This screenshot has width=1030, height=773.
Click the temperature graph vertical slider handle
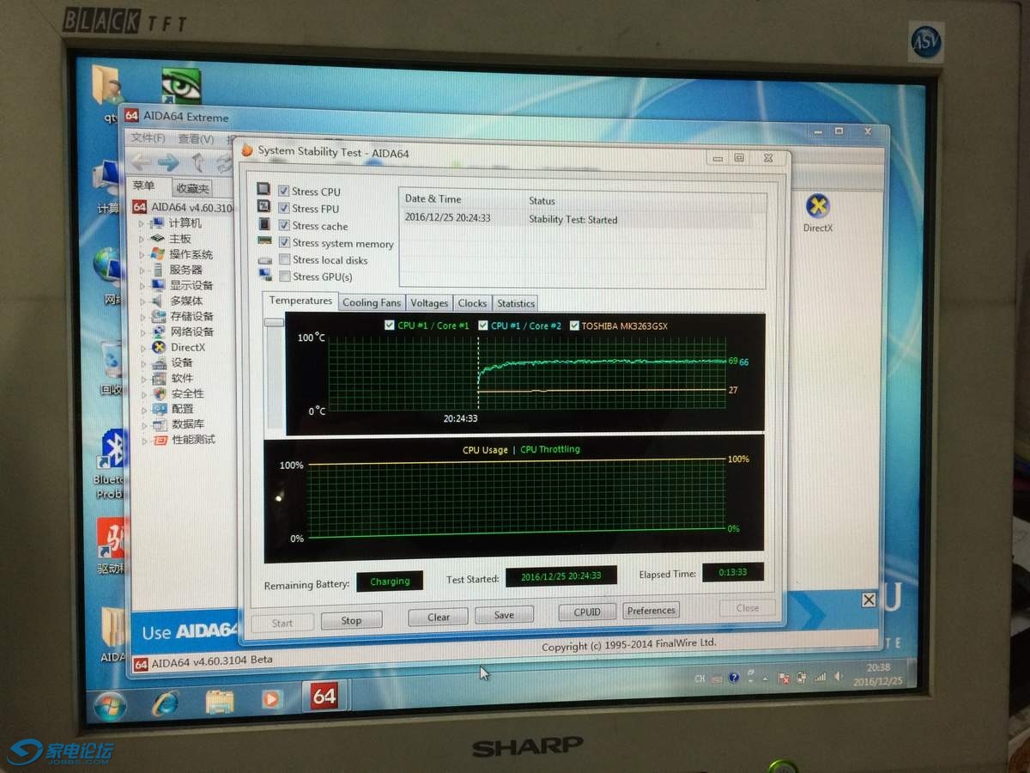[x=274, y=322]
